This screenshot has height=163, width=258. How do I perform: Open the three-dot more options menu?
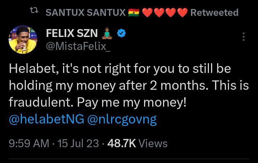click(244, 37)
